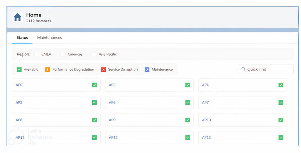Enable the EMEA region checkbox
301x153 pixels.
tap(37, 54)
